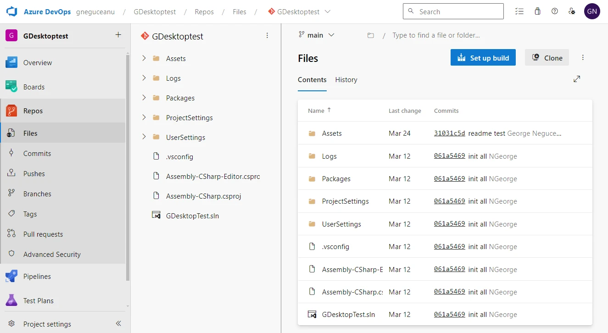Open the user settings gear icon
Screen dimensions: 608x333
pos(572,11)
